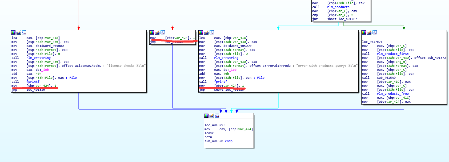This screenshot has height=162, width=449.
Task: Click the "Error with products query" comment
Action: click(x=327, y=66)
